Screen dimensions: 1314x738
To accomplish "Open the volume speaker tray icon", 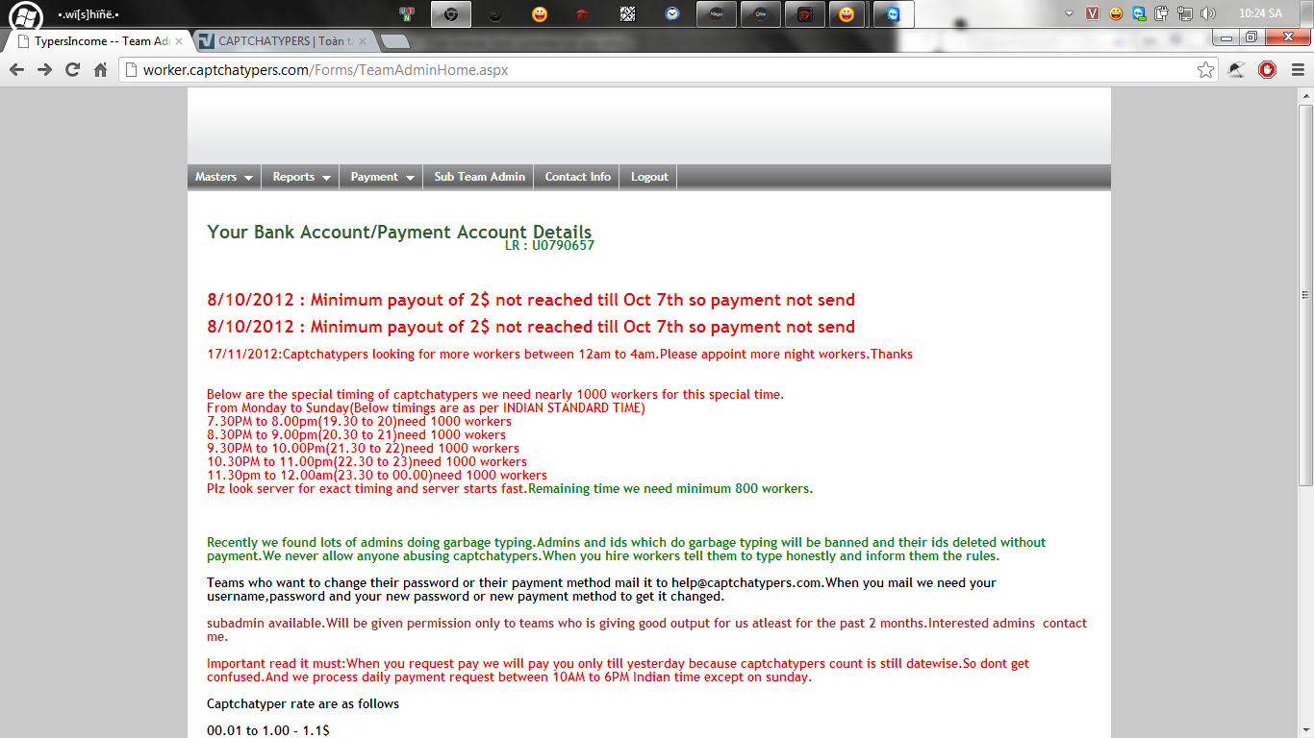I will click(x=1208, y=13).
